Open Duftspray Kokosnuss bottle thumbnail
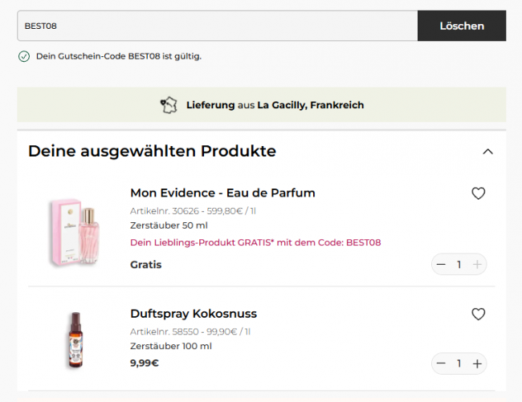Viewport: 522px width, 402px height. coord(75,339)
